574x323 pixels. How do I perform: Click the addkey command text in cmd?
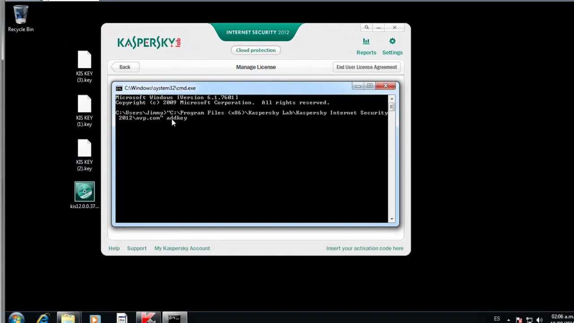[177, 118]
